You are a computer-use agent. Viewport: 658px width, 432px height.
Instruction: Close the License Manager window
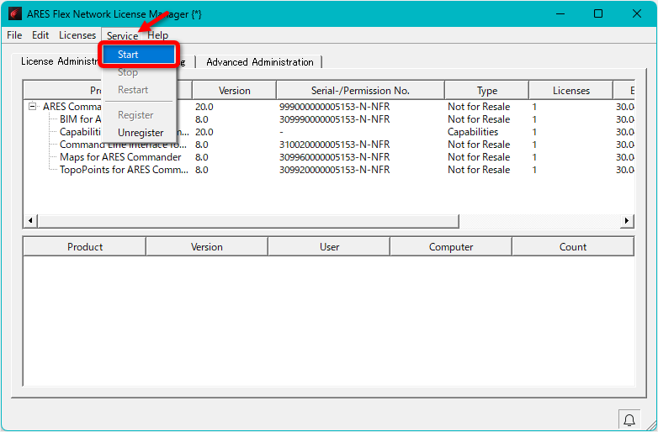pos(637,13)
